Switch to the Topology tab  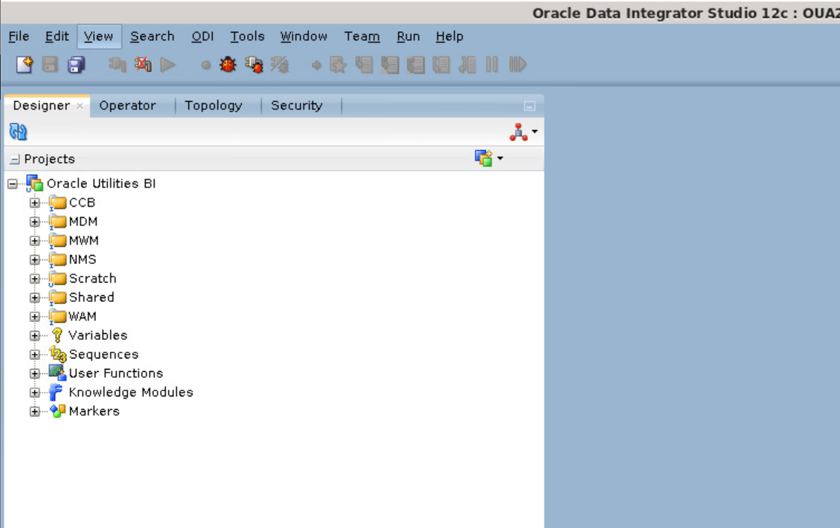[214, 106]
